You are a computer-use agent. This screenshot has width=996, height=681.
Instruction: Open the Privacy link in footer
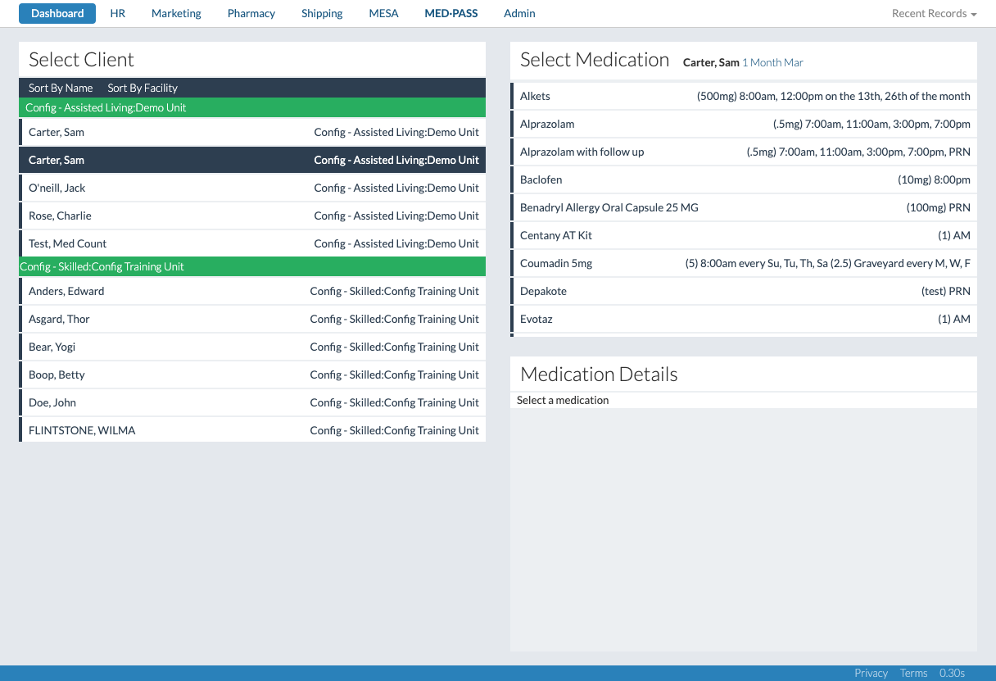click(x=871, y=673)
